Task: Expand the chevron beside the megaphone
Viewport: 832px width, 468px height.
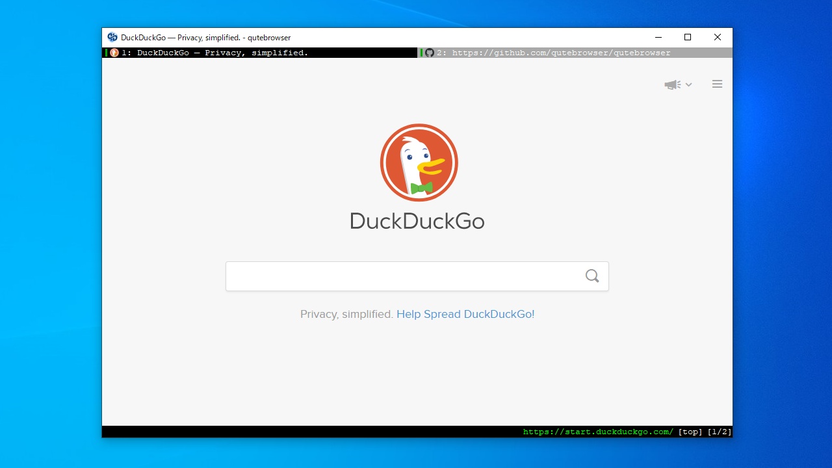Action: pyautogui.click(x=688, y=84)
